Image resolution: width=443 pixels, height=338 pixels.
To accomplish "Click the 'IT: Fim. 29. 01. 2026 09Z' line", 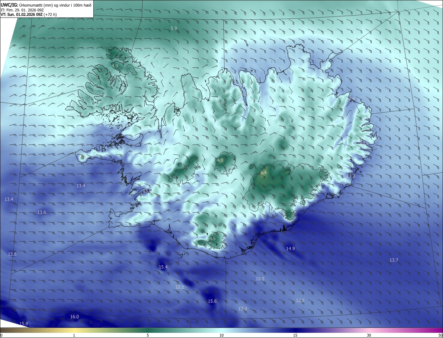I will (22, 10).
